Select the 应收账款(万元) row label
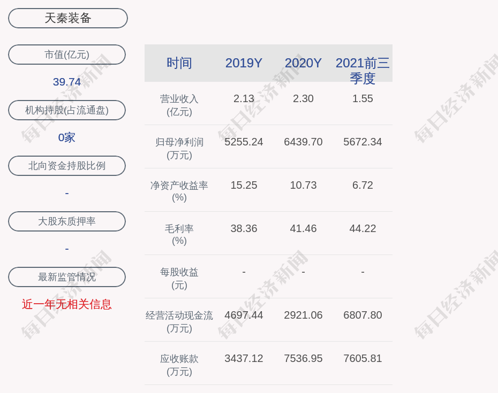 point(179,365)
